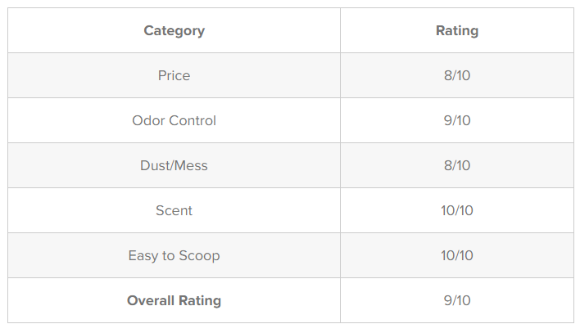Screen dimensions: 580x333
Task: Click the word Rating in last row
Action: (x=200, y=301)
